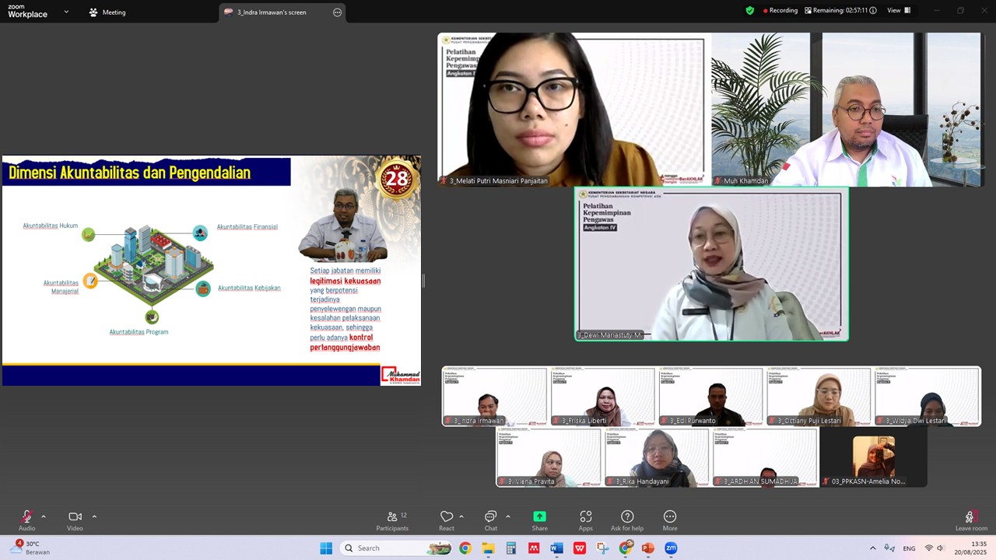Click the taskbar Search box
Viewport: 996px width, 560px height.
pos(397,548)
